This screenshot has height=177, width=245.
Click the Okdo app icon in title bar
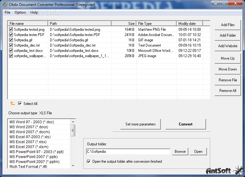pyautogui.click(x=5, y=5)
